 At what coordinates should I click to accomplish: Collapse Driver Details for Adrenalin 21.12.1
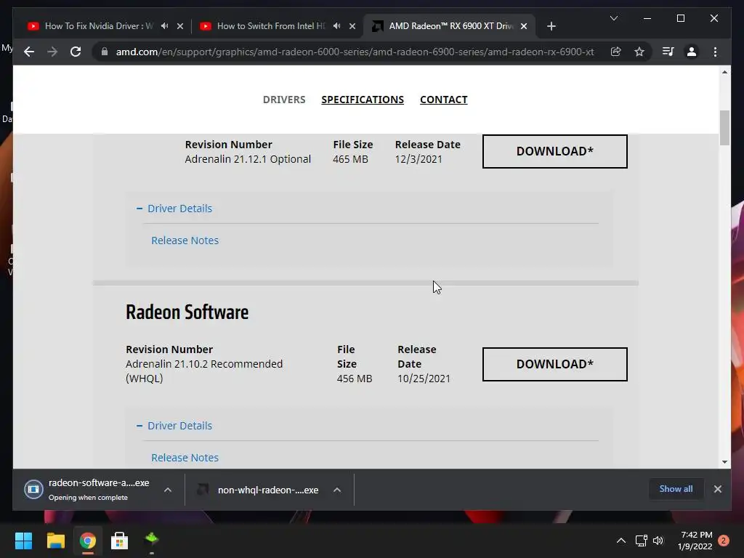coord(174,209)
